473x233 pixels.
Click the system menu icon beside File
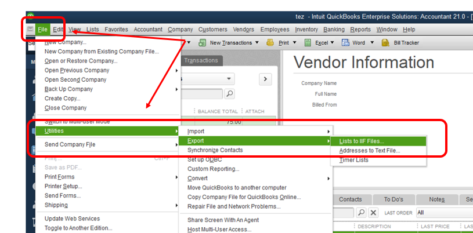tap(30, 30)
